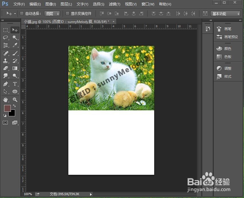Image resolution: width=244 pixels, height=198 pixels.
Task: Align left edges button in options bar
Action: [x=126, y=13]
